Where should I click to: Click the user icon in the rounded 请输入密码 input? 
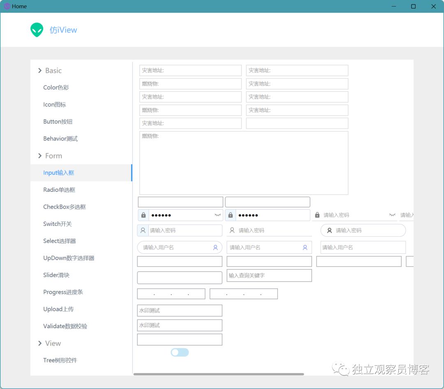(x=329, y=230)
